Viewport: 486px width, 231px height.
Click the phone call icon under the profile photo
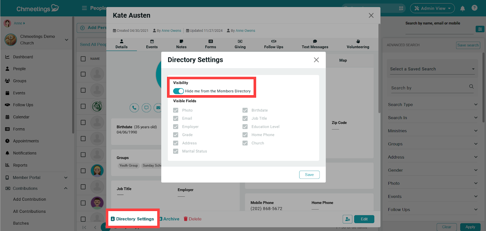(134, 108)
